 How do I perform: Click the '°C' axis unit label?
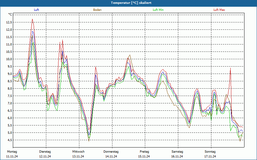[x=10, y=14]
